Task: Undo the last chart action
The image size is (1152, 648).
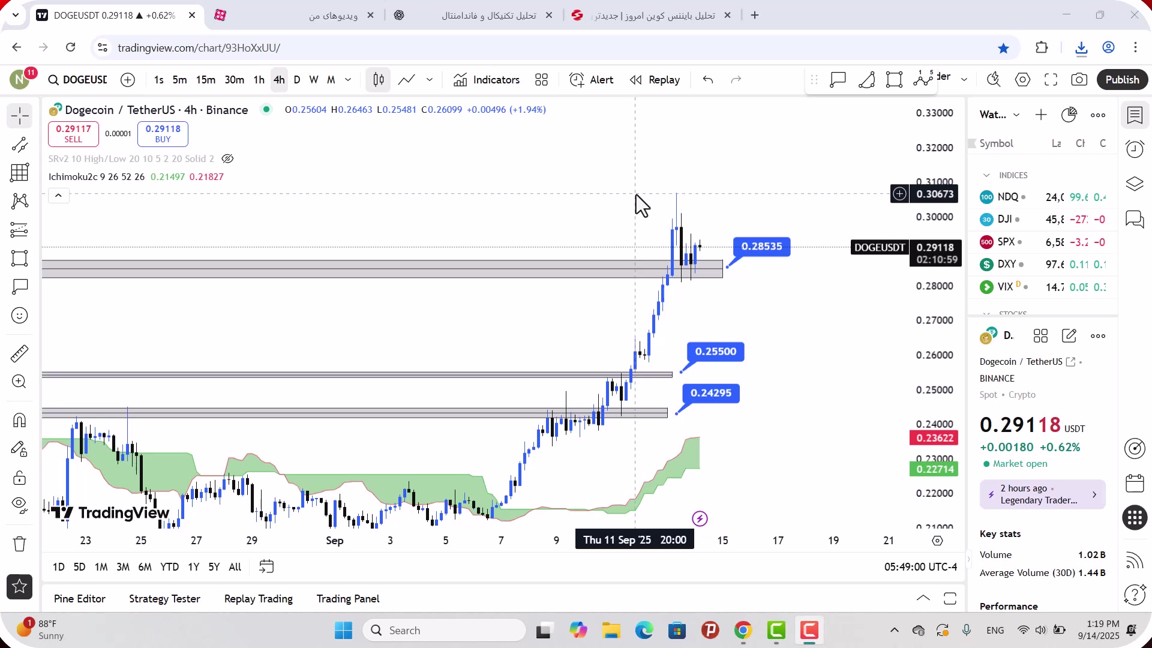Action: tap(708, 80)
